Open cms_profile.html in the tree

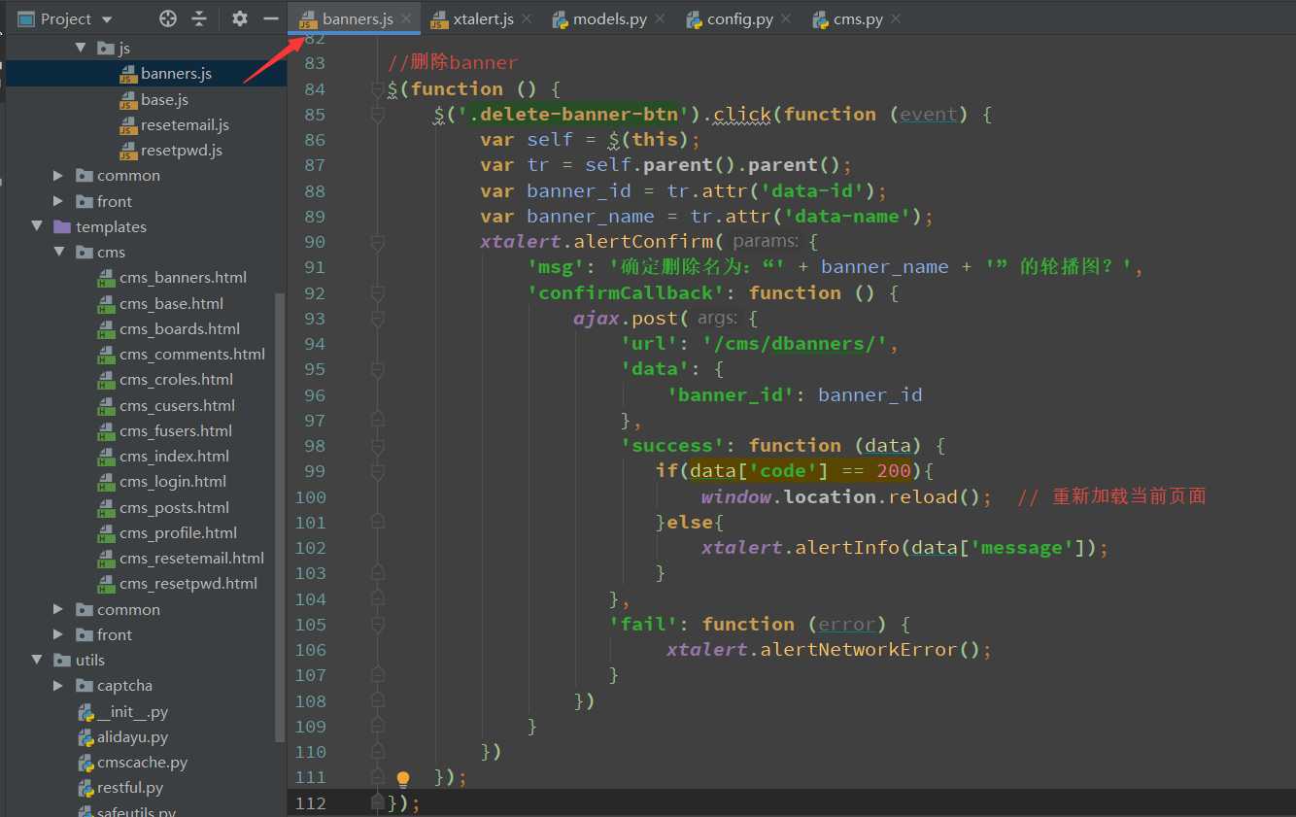[x=178, y=532]
